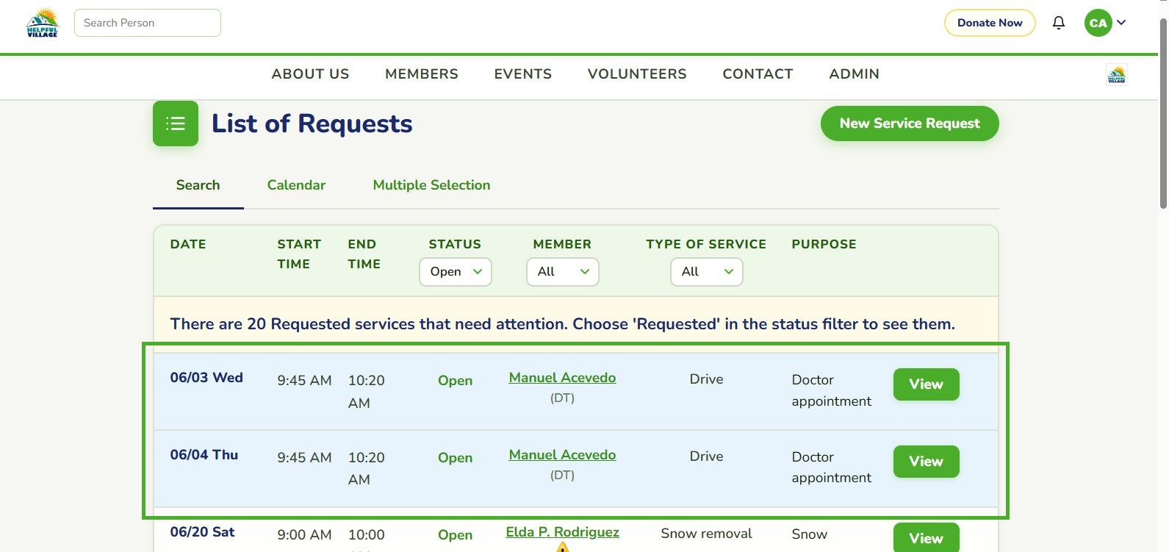Click the warning icon under Elda P. Rodriguez
This screenshot has width=1169, height=552.
[563, 548]
